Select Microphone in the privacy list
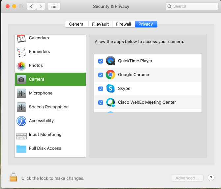The image size is (221, 189). (x=50, y=93)
